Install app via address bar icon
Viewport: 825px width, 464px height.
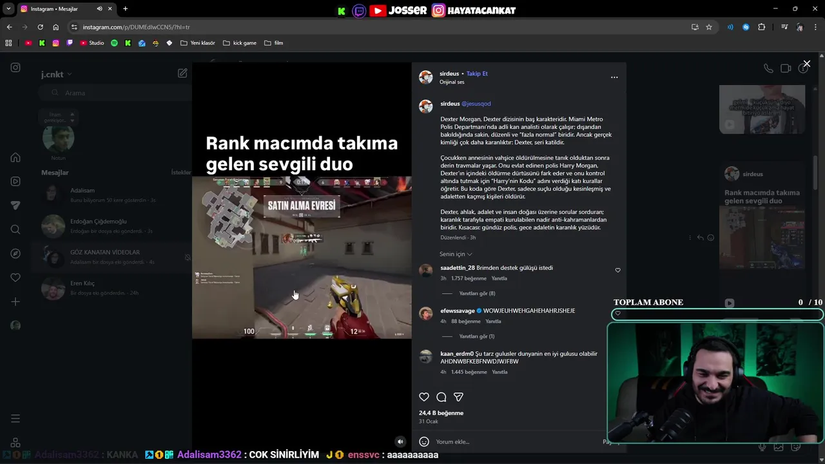(x=695, y=27)
